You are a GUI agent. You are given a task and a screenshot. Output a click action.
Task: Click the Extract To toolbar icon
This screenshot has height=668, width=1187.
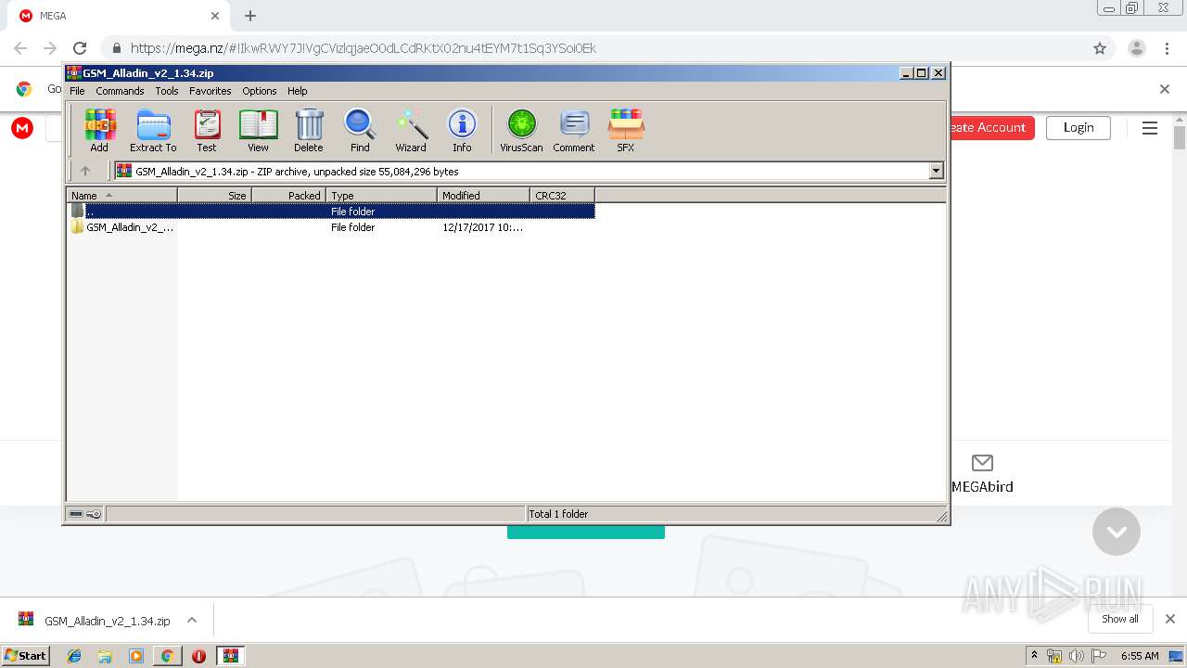click(x=153, y=130)
